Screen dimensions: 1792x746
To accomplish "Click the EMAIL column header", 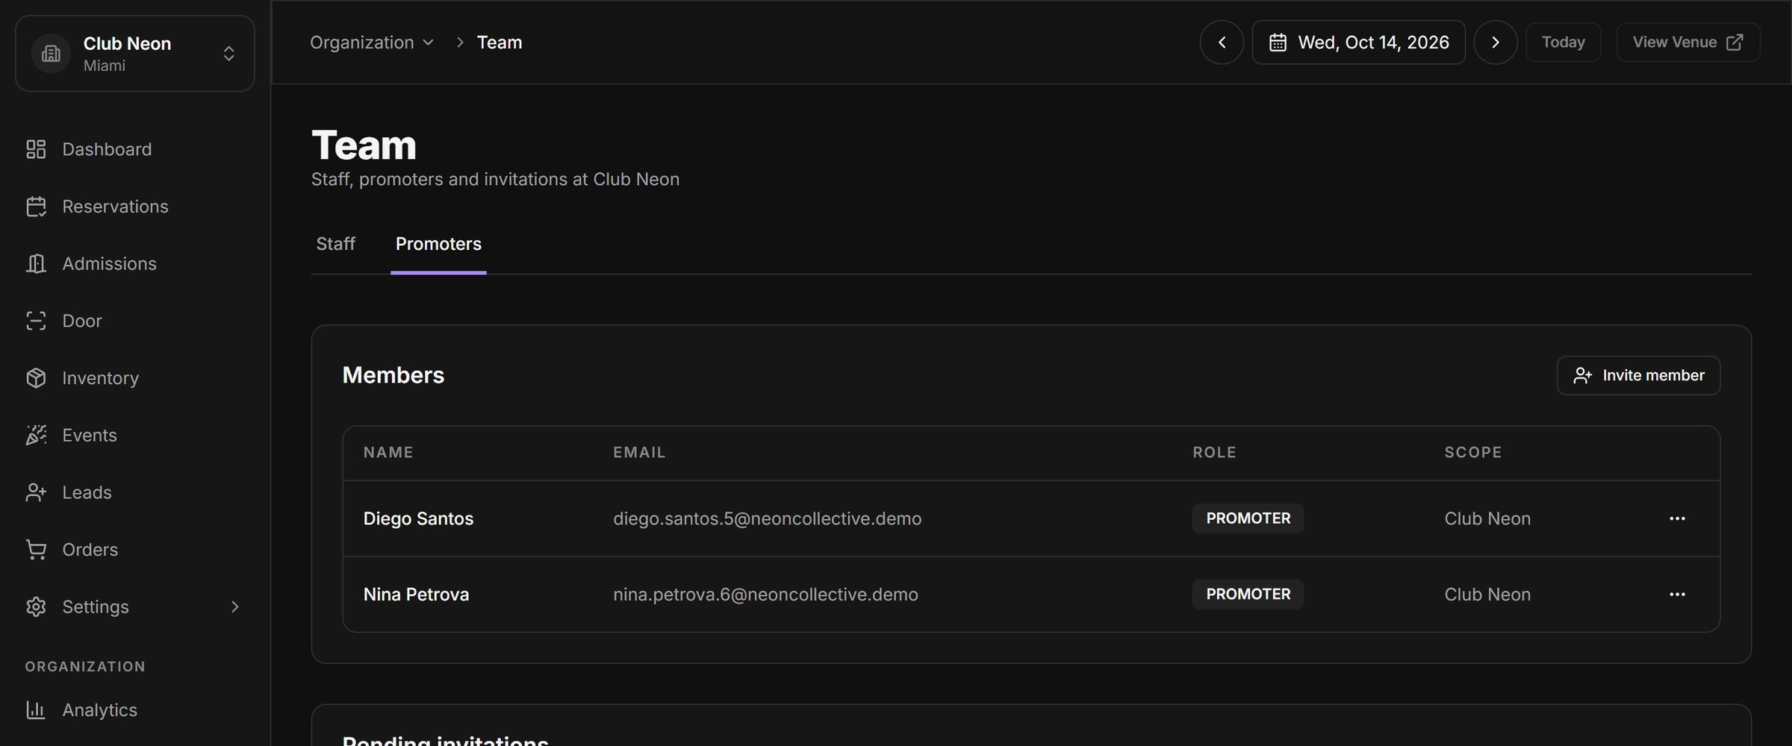I will [639, 452].
